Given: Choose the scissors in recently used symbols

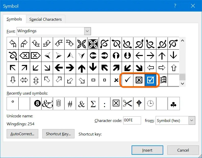Looking at the screenshot, I should [x=128, y=103].
